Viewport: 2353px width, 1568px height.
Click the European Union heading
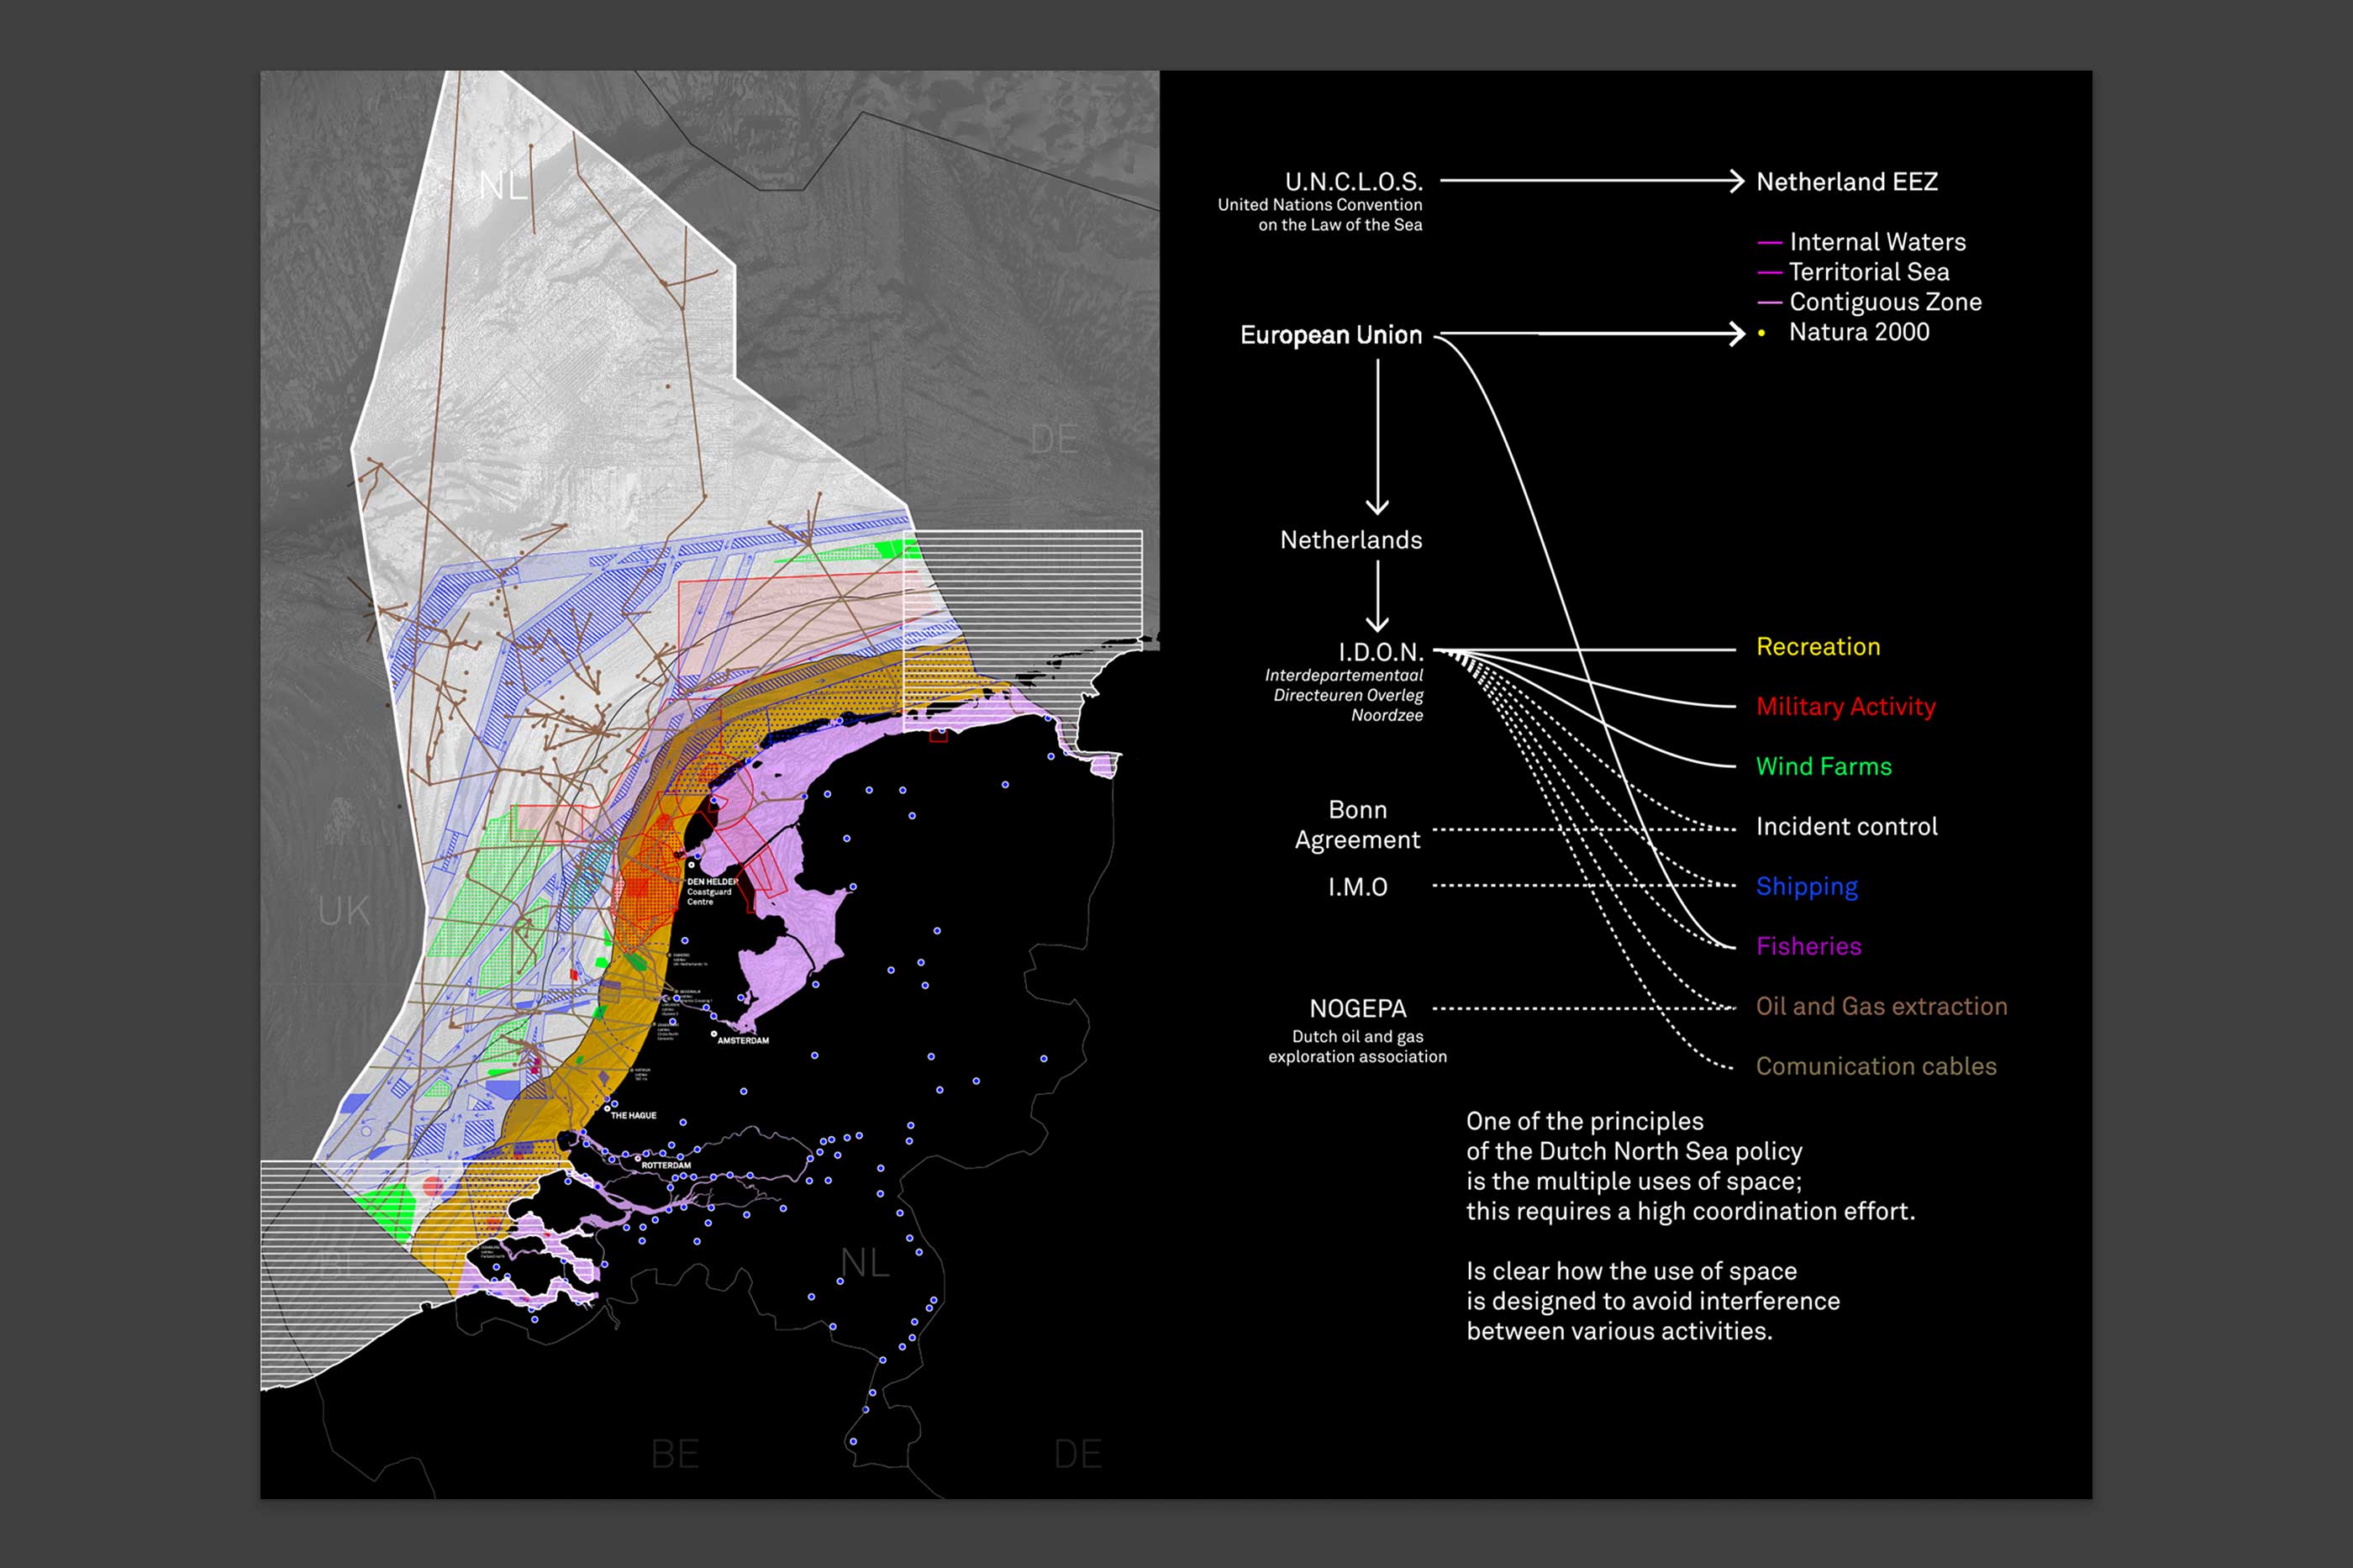click(x=1330, y=335)
